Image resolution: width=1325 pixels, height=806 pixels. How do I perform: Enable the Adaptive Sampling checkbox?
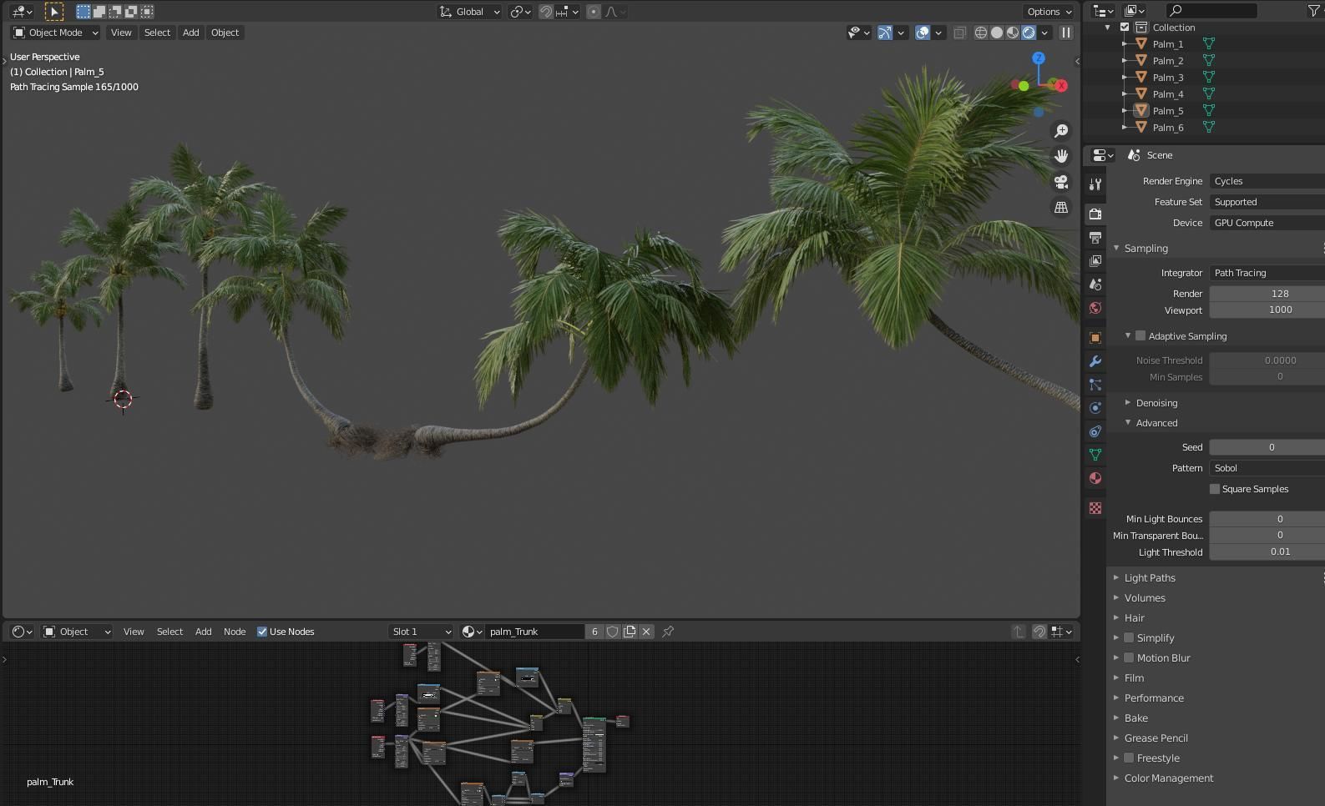coord(1140,335)
